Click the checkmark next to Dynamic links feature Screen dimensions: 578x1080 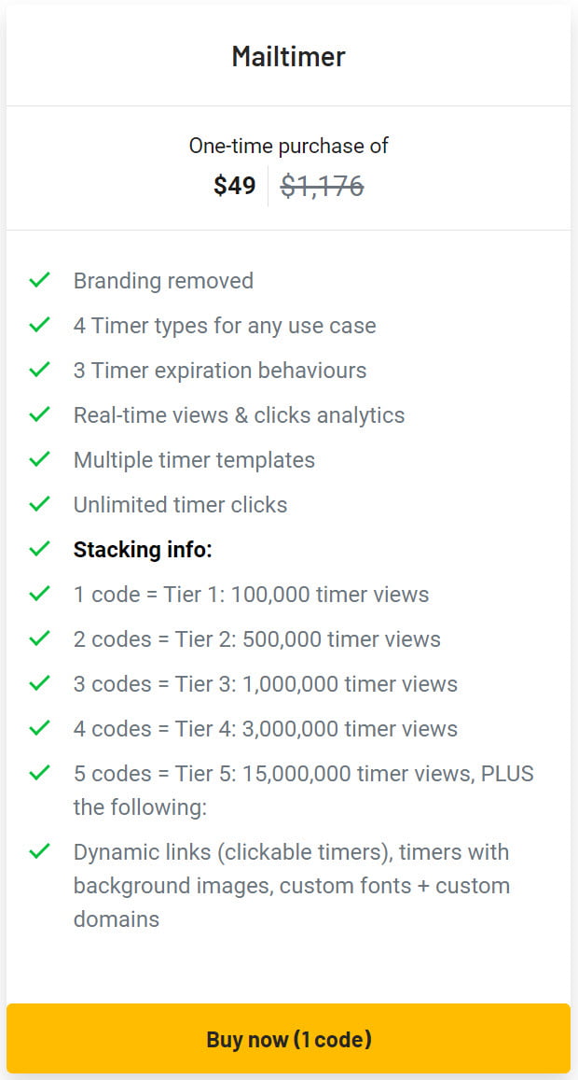pyautogui.click(x=39, y=851)
